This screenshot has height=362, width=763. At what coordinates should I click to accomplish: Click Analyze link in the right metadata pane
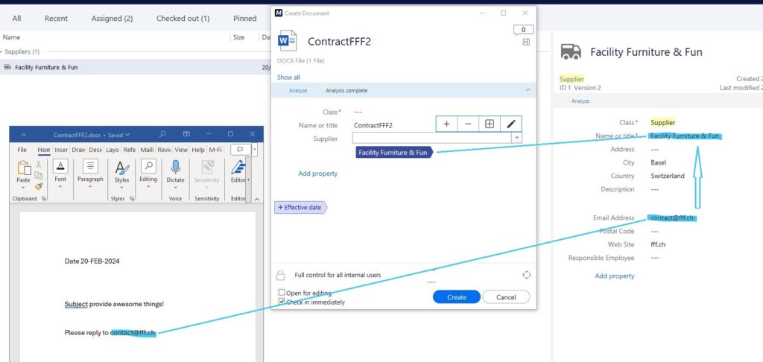click(x=580, y=101)
